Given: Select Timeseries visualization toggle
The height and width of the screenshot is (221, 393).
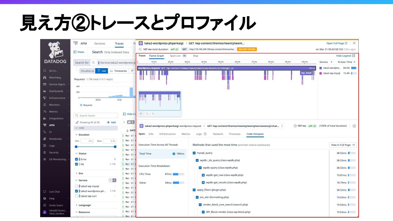Looking at the screenshot, I should click(x=118, y=71).
